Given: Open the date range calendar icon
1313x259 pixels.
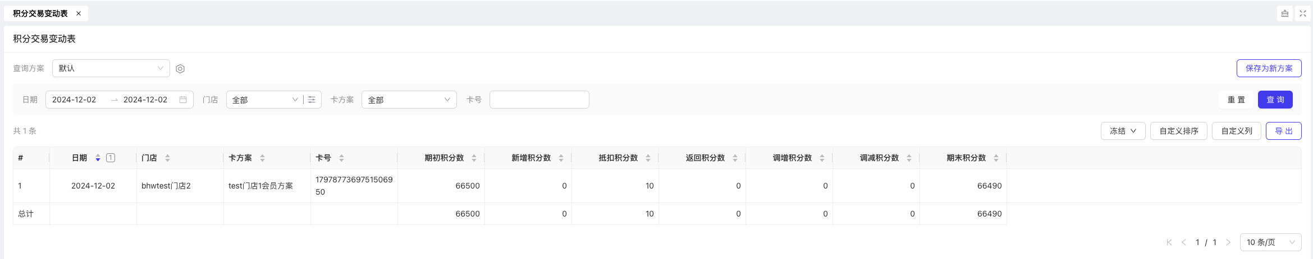Looking at the screenshot, I should pos(183,100).
